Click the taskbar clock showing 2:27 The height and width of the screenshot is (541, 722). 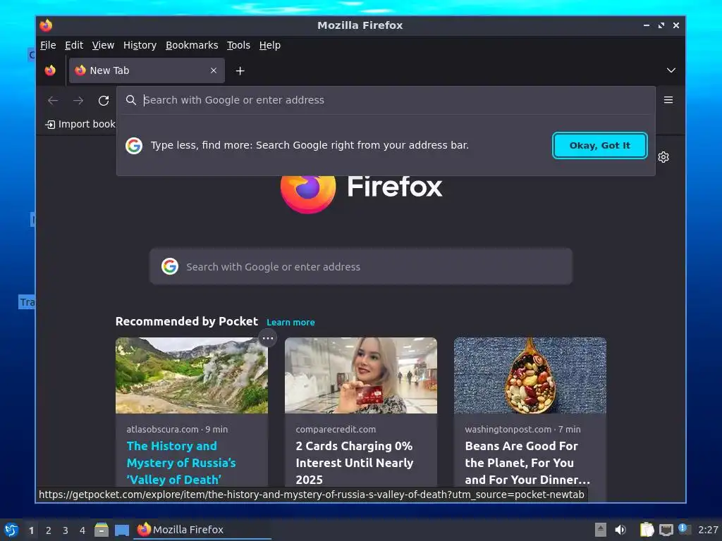coord(708,530)
